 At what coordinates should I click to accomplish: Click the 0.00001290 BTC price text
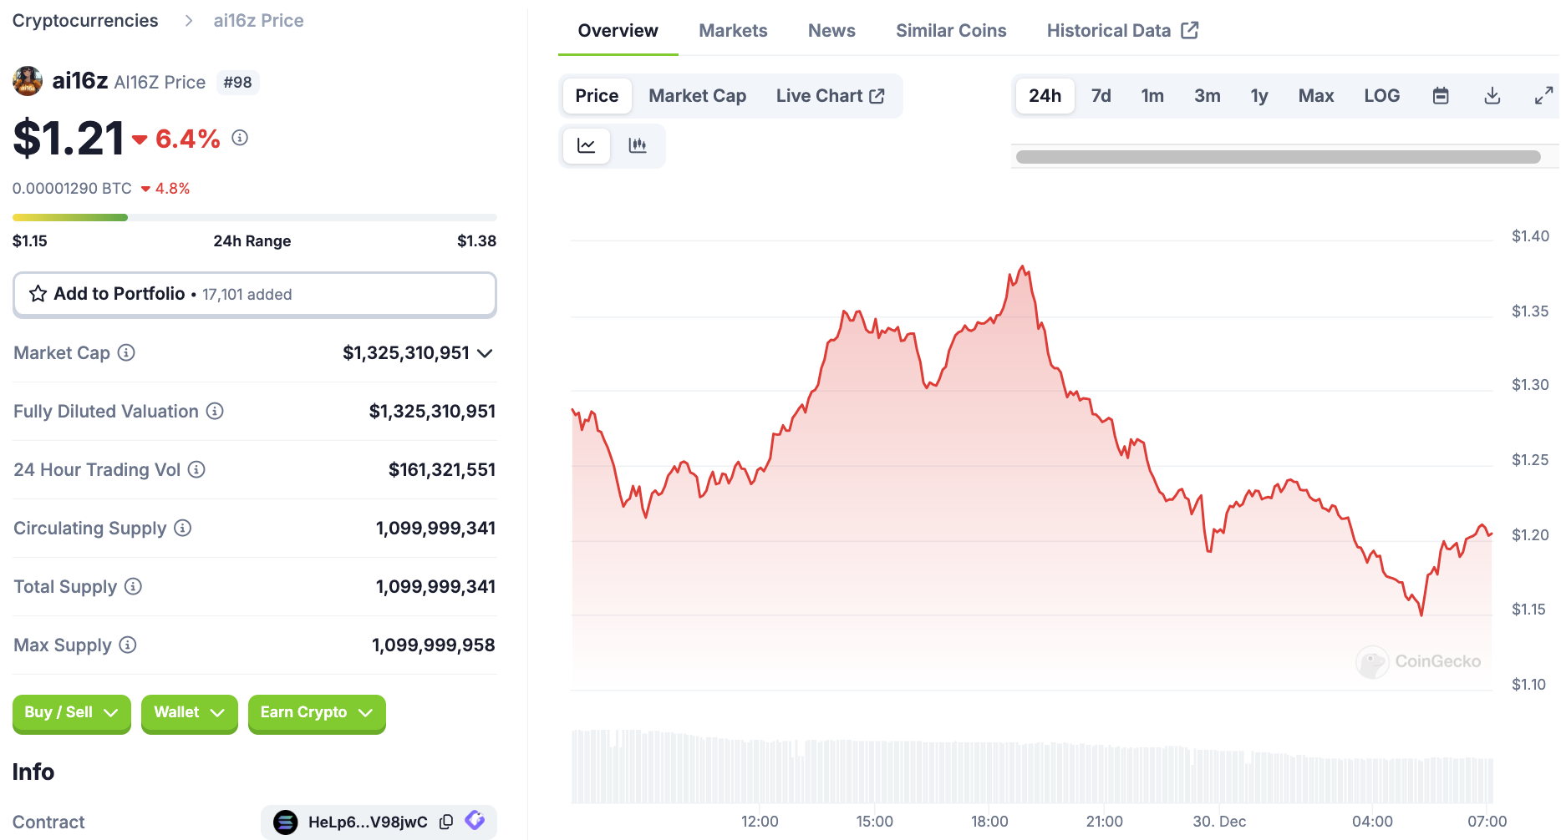coord(72,189)
